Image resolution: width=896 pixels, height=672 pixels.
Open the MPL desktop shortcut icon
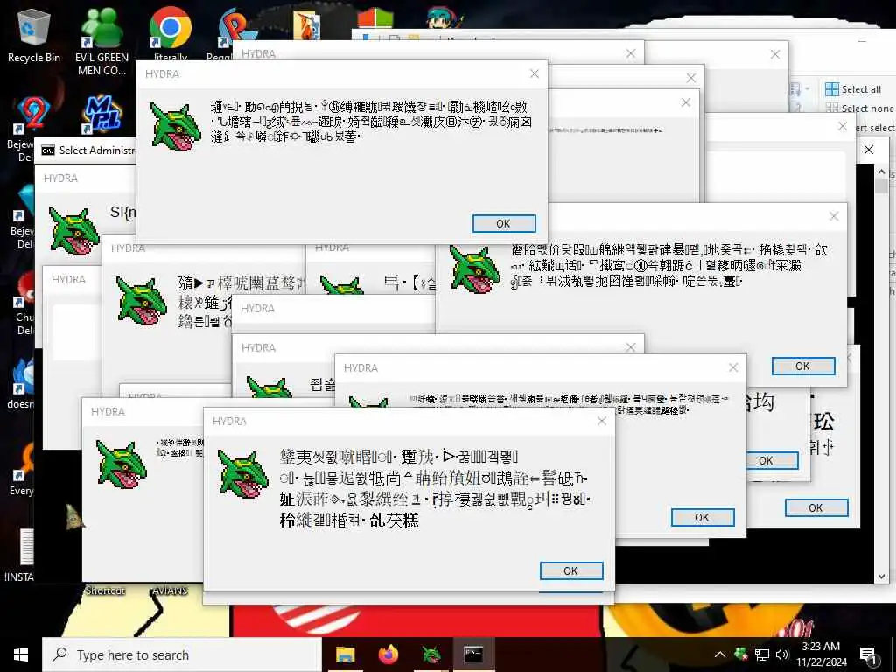click(101, 115)
